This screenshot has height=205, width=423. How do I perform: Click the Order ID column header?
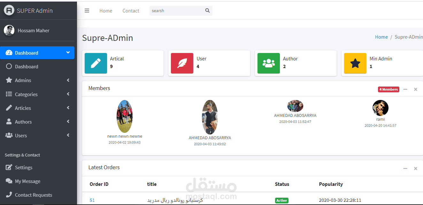pos(99,184)
